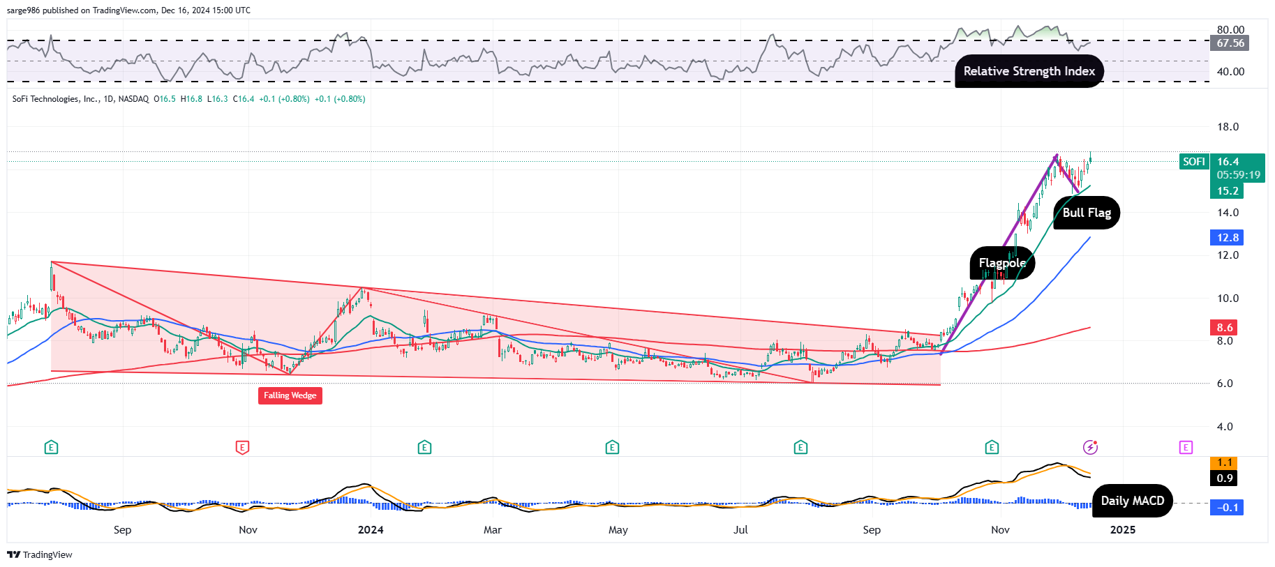Click the TradingView logo
The image size is (1275, 567).
[40, 554]
